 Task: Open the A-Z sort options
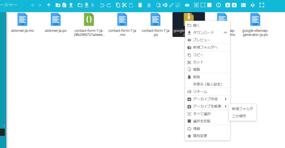tap(253, 5)
